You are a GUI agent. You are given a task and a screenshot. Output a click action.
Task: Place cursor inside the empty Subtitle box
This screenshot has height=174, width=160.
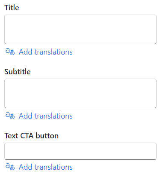pos(80,93)
